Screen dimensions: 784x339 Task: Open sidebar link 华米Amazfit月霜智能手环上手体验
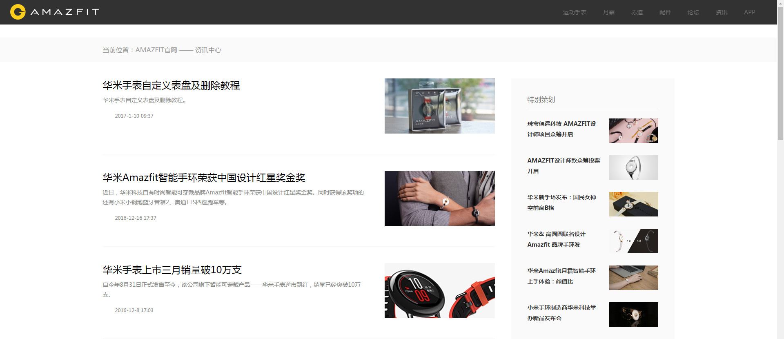click(561, 276)
